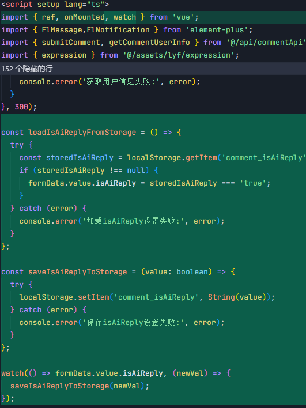Viewport: 306px width, 408px height.
Task: Click the loadIsAiReplyFromStorage function name
Action: point(82,132)
